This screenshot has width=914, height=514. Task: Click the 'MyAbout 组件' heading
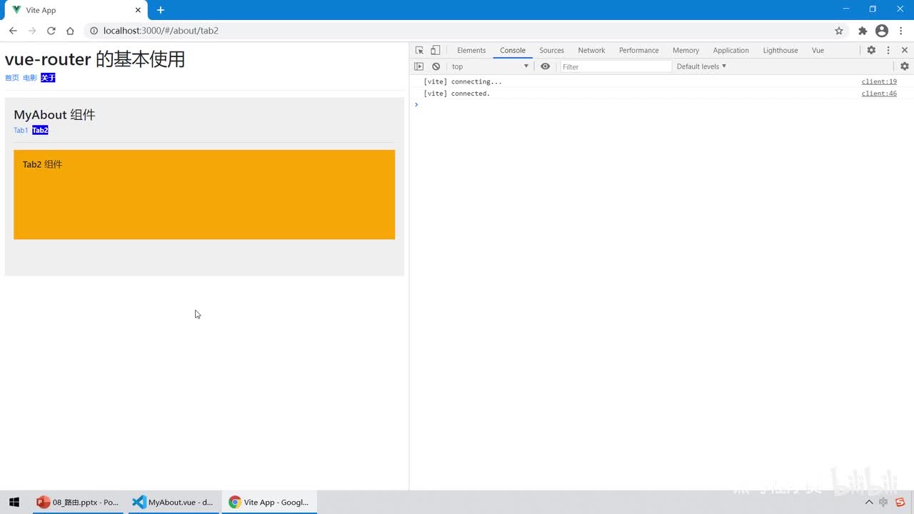[54, 115]
